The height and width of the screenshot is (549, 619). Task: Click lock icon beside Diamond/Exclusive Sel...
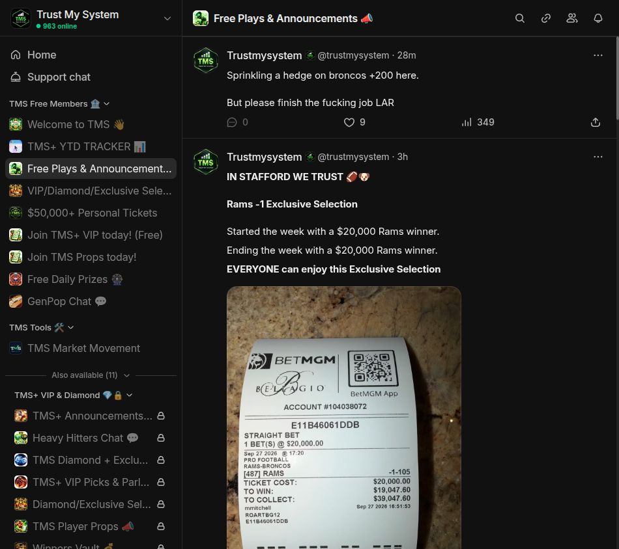pyautogui.click(x=161, y=504)
